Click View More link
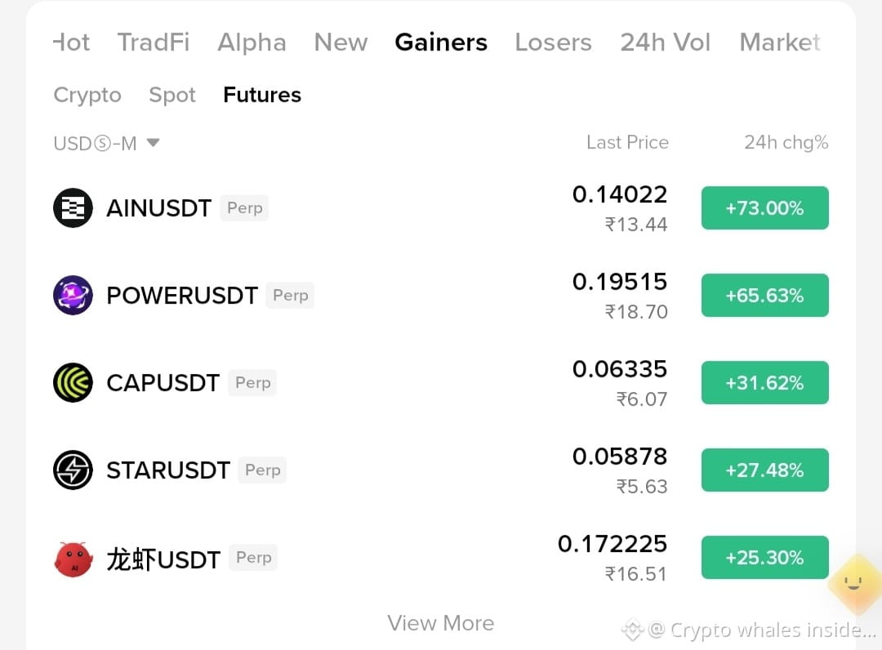The height and width of the screenshot is (650, 882). 440,623
